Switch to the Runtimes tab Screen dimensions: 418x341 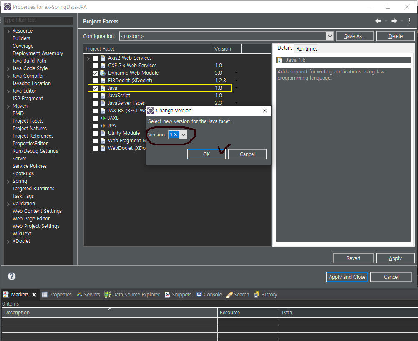(307, 48)
